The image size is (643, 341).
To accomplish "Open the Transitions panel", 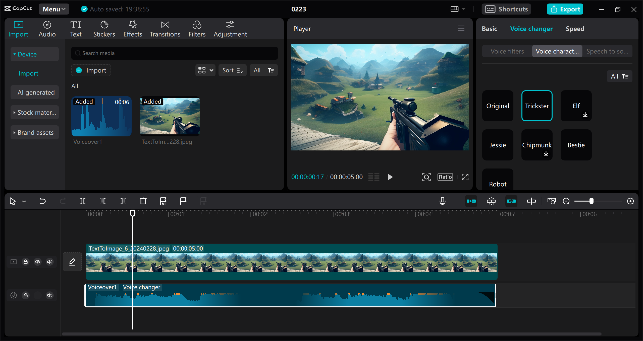I will 165,28.
